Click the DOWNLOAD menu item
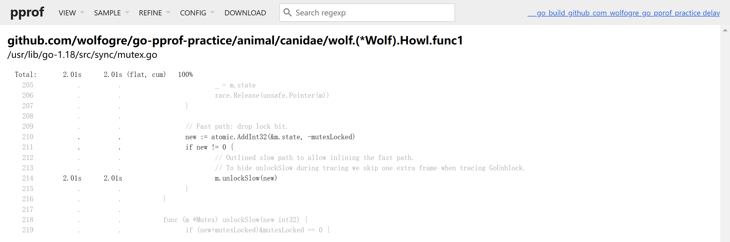 pos(245,13)
